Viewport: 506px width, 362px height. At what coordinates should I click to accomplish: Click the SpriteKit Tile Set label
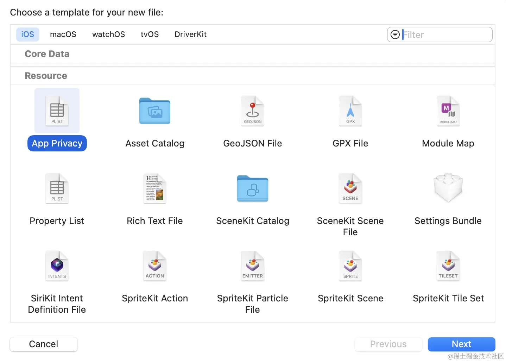coord(448,298)
